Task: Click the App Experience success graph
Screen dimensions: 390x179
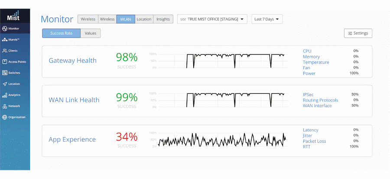Action: (x=219, y=140)
